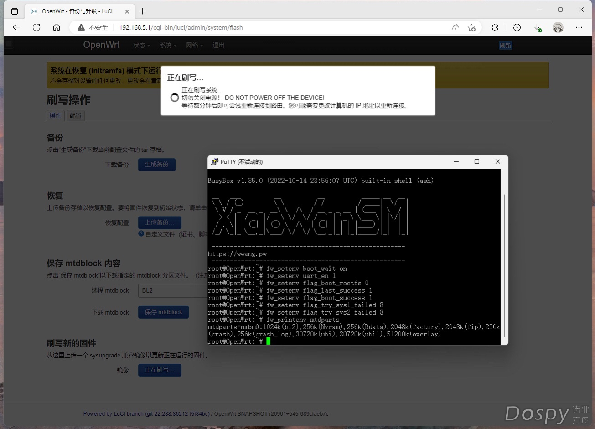Reload the page with the refresh icon
Screen dimensions: 595x429
[36, 27]
